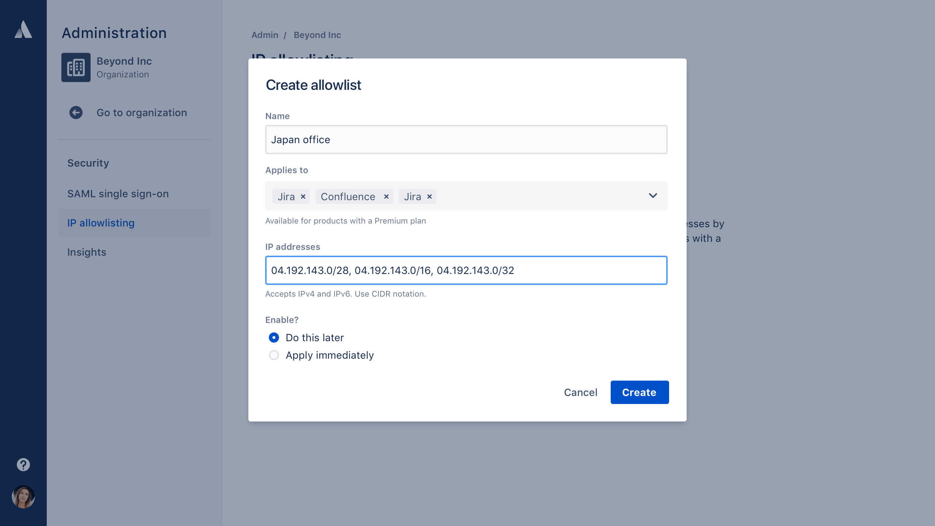Click the Insights sidebar menu icon

87,251
